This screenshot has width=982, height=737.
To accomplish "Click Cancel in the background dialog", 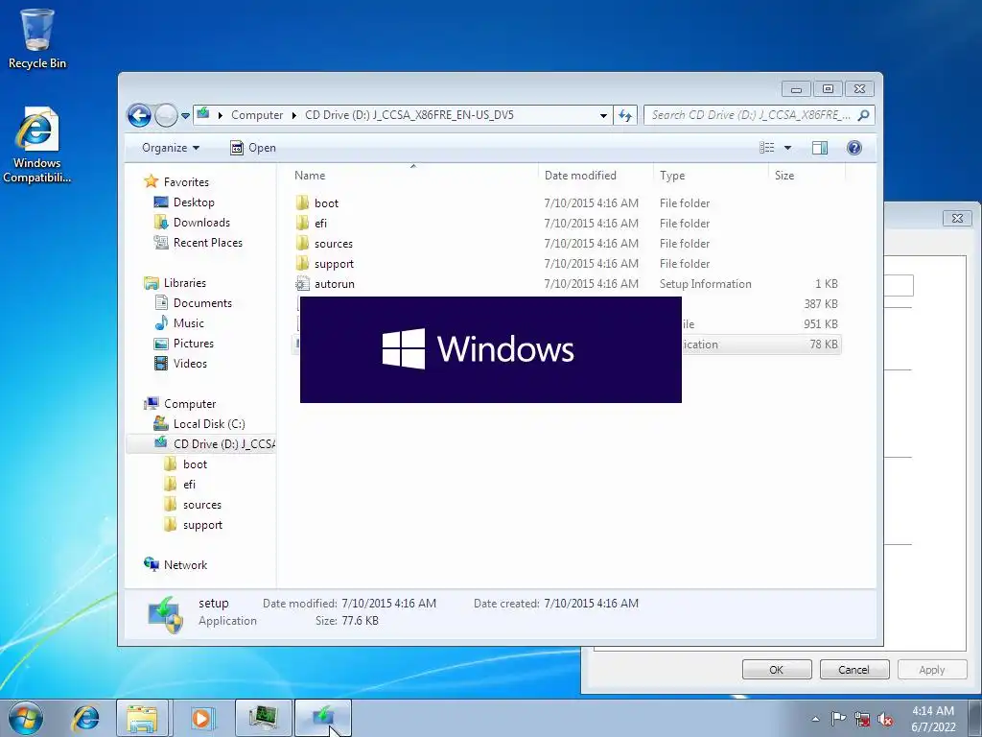I will coord(854,669).
